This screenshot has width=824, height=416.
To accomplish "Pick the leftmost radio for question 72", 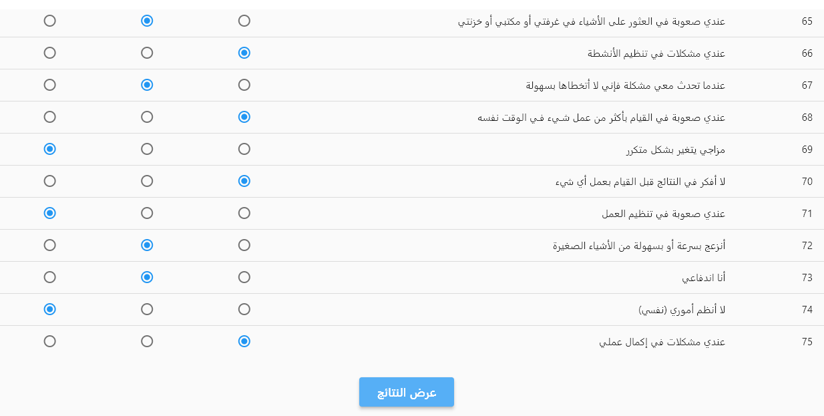I will 49,245.
